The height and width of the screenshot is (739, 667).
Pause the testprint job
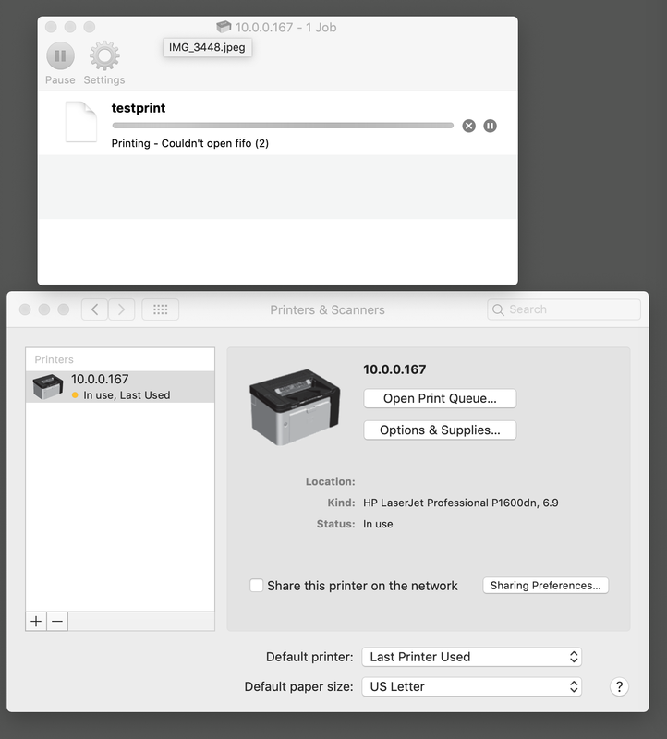tap(490, 126)
